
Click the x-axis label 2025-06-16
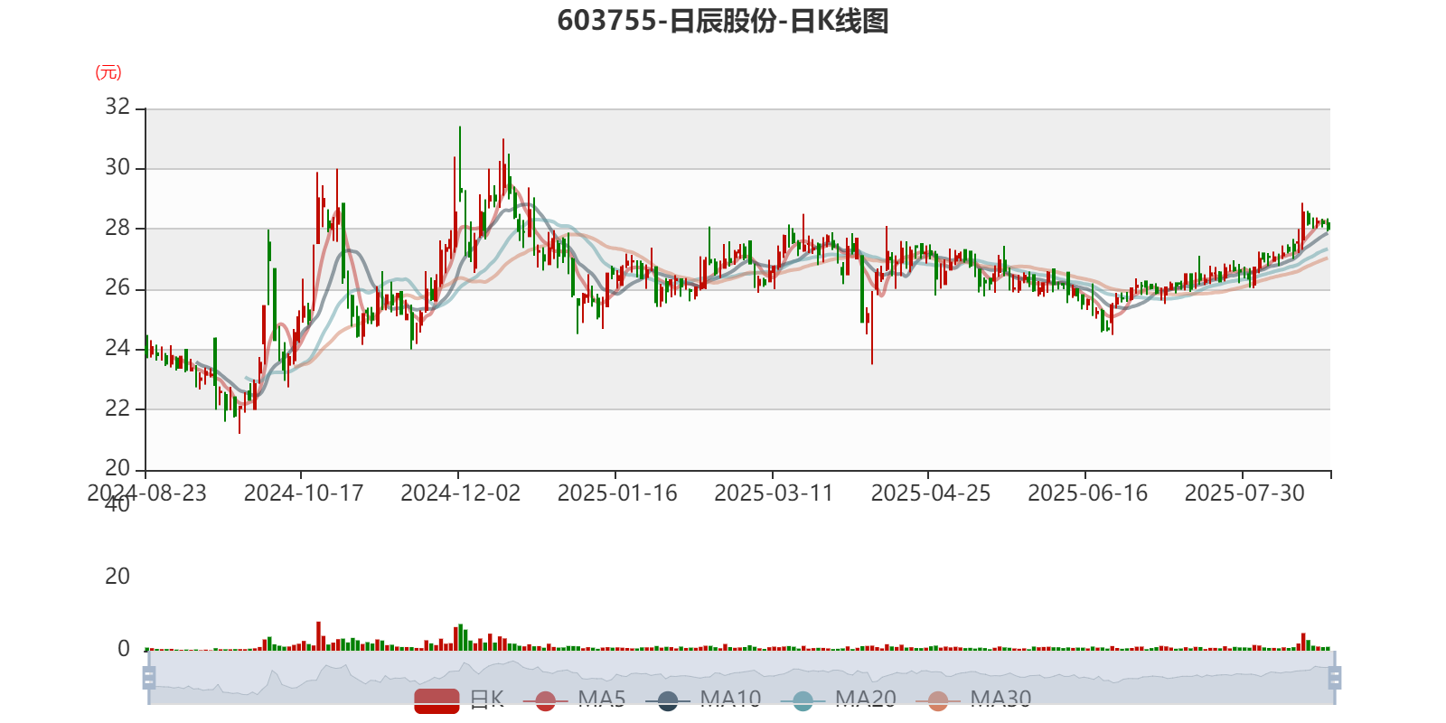[1088, 493]
